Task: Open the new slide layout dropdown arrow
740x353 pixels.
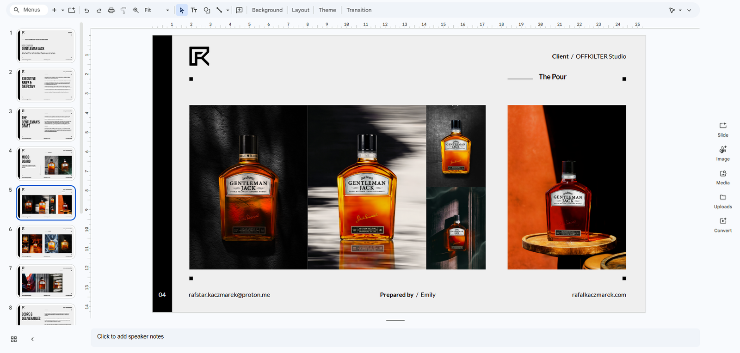Action: point(62,10)
